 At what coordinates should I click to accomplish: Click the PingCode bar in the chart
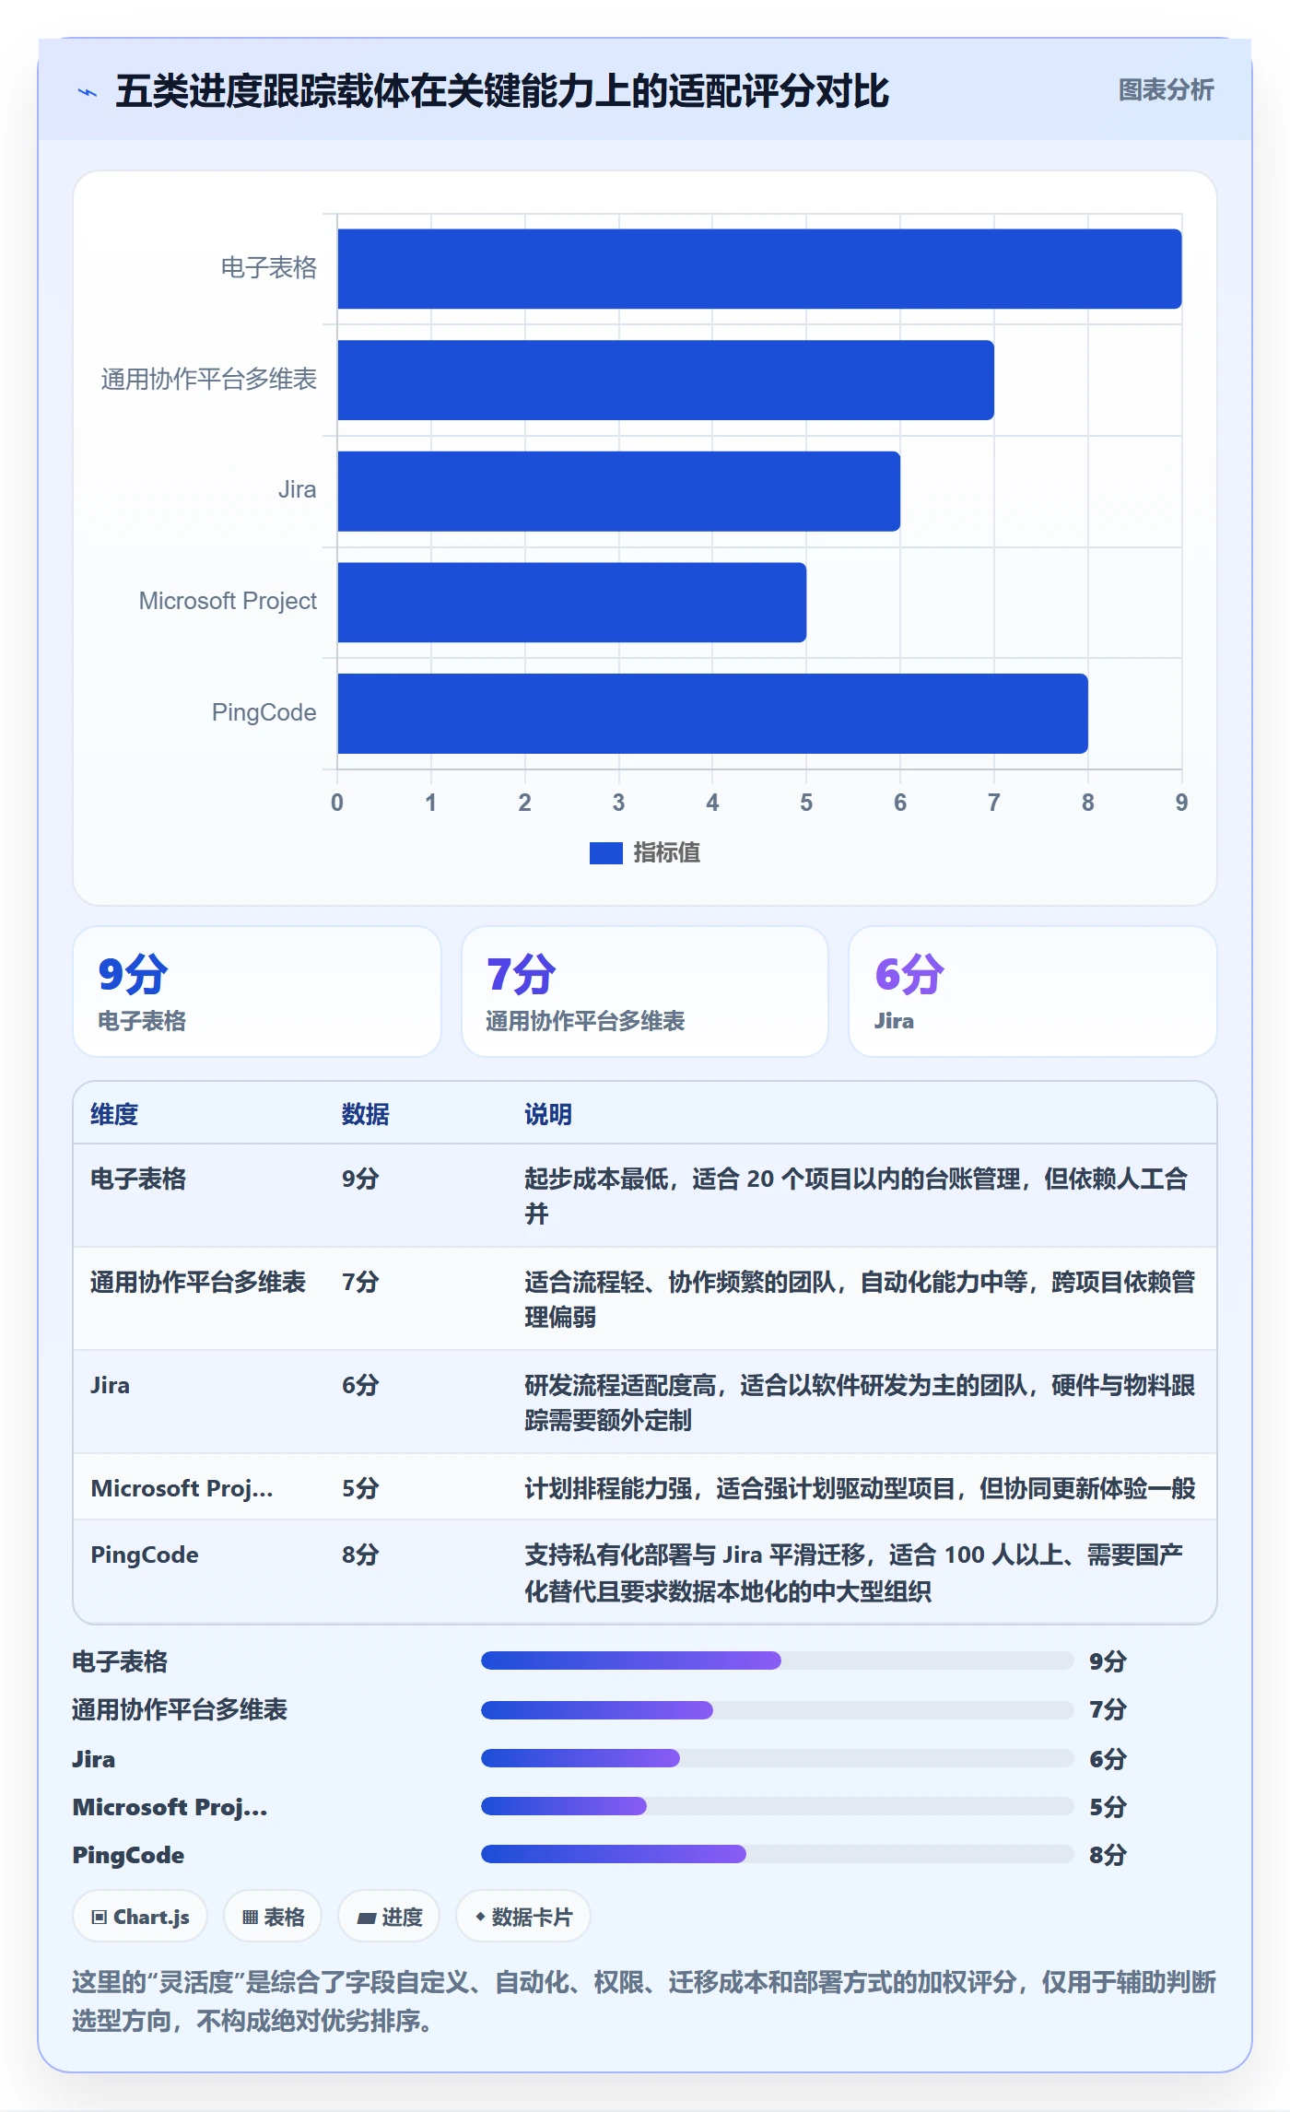point(712,713)
